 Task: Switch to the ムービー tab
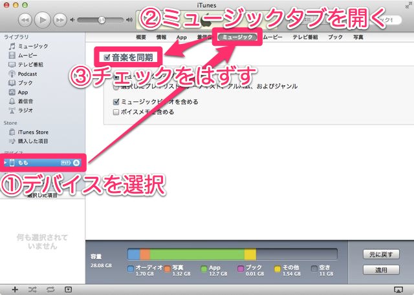[x=272, y=37]
